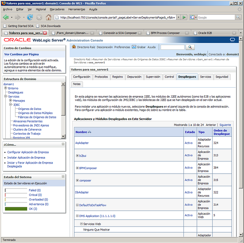Switch to the Servicios tab
Image resolution: width=244 pixels, height=243 pixels.
(205, 77)
